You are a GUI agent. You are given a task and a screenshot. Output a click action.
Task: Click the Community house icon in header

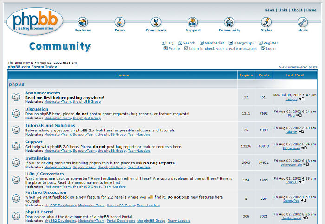point(229,22)
